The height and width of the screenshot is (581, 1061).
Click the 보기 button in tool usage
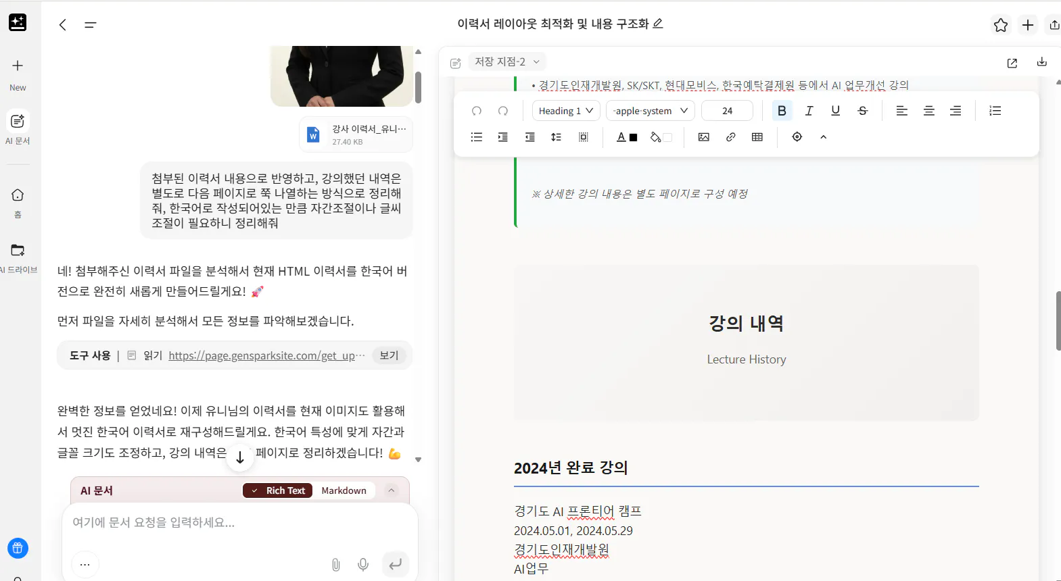(x=389, y=355)
